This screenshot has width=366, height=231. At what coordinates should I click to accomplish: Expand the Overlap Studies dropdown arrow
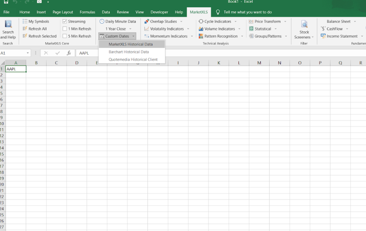pos(181,21)
